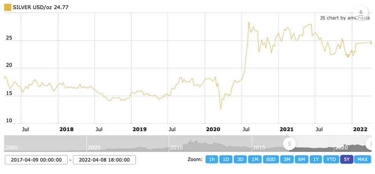Image resolution: width=375 pixels, height=174 pixels.
Task: Click the active 5Y zoom button
Action: [347, 159]
